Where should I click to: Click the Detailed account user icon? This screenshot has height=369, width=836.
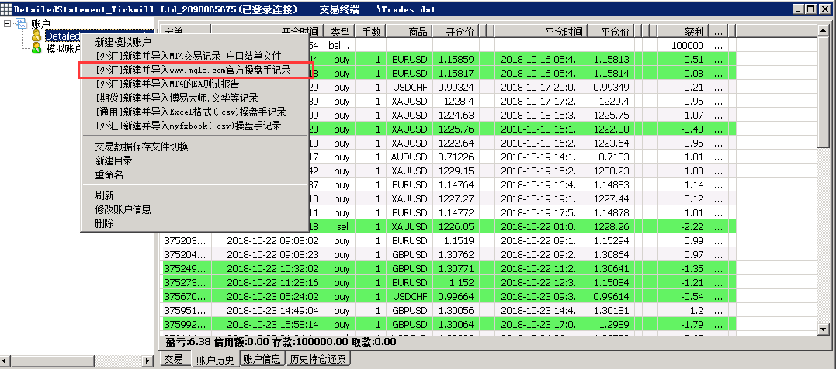(x=36, y=36)
